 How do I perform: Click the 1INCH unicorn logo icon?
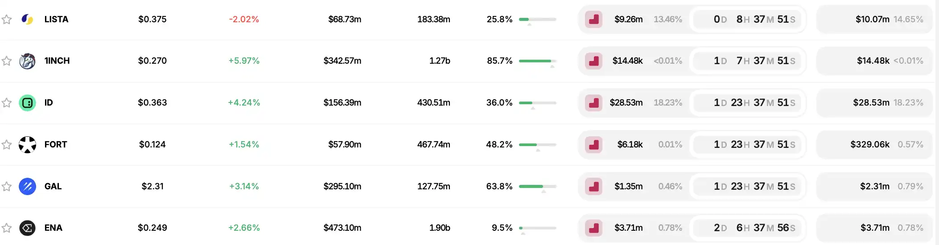click(x=27, y=61)
